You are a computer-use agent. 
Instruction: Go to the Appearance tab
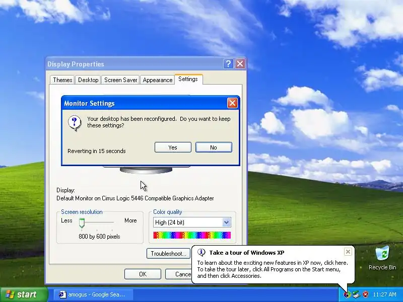158,80
